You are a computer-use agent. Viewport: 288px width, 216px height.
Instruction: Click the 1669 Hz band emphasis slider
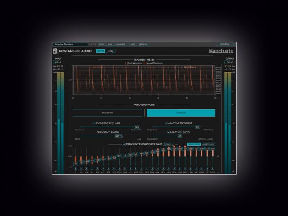(x=125, y=156)
